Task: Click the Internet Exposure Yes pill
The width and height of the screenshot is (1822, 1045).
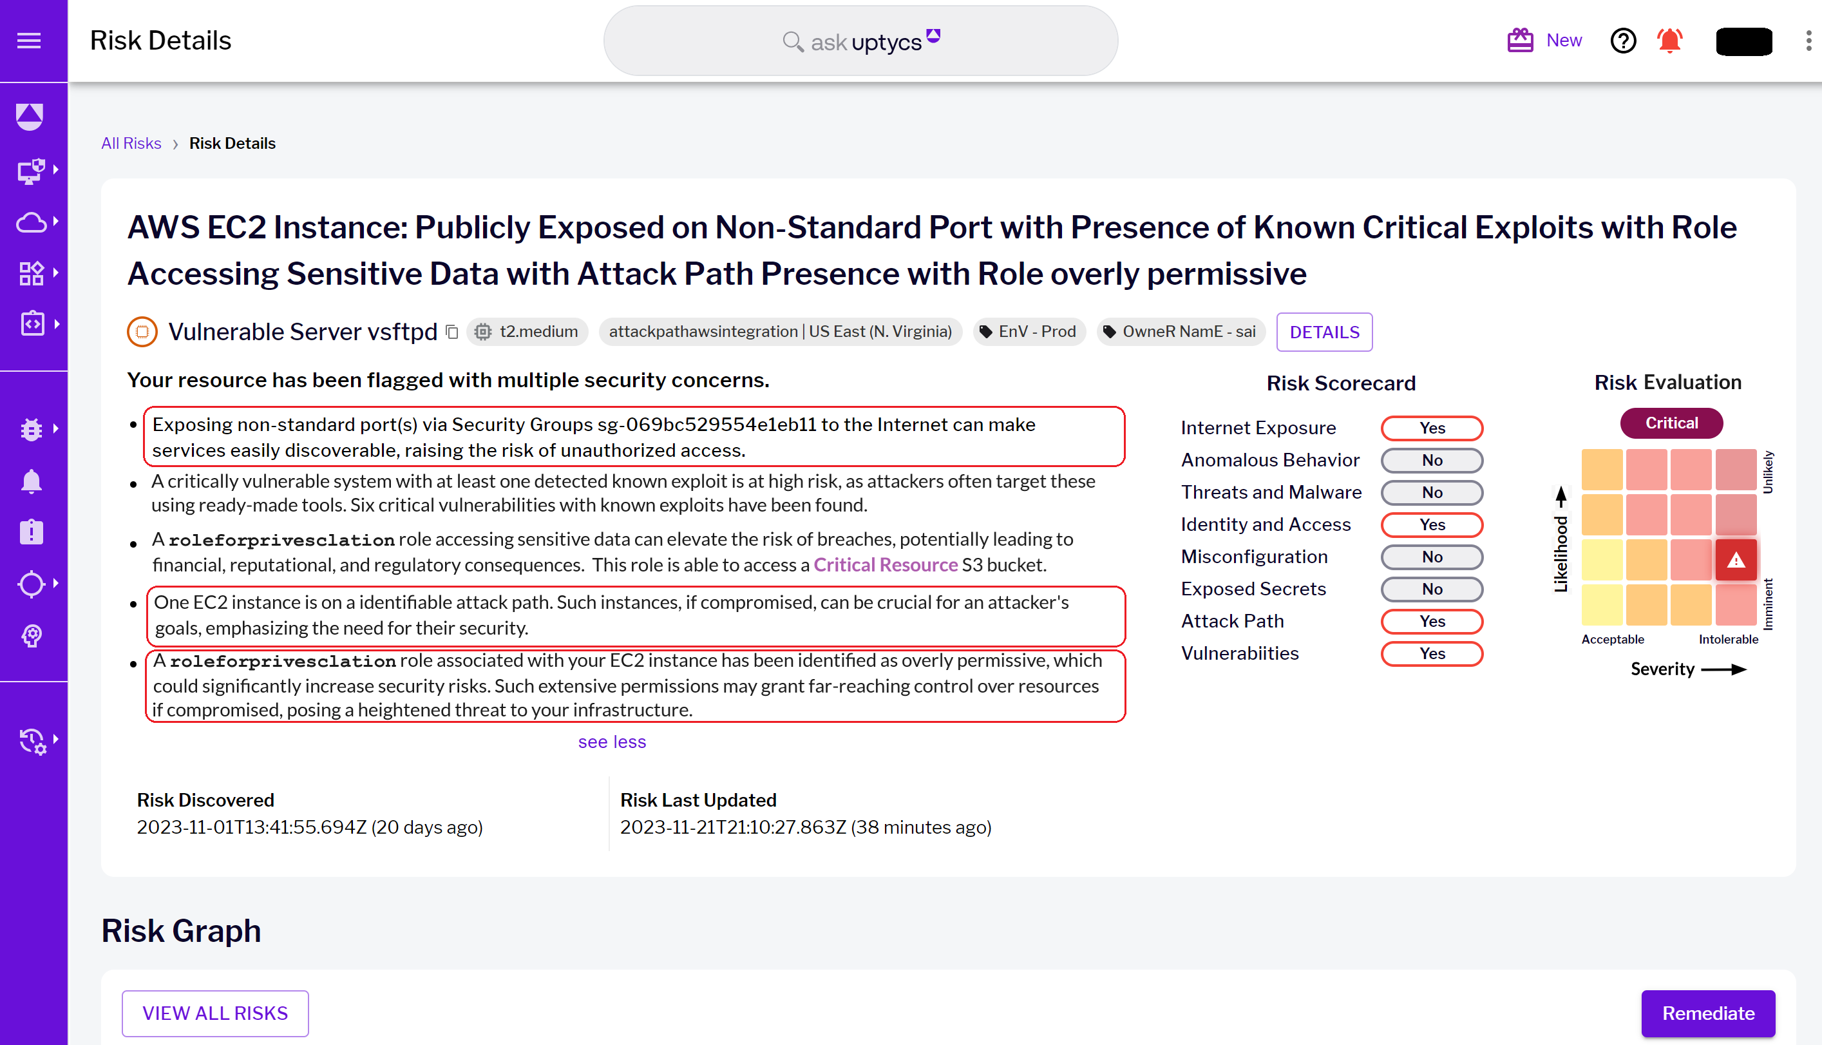Action: pyautogui.click(x=1431, y=428)
